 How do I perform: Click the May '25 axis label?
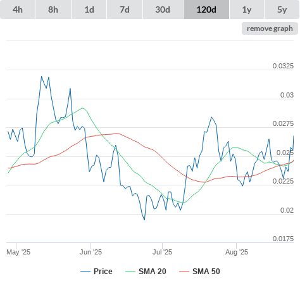18,252
